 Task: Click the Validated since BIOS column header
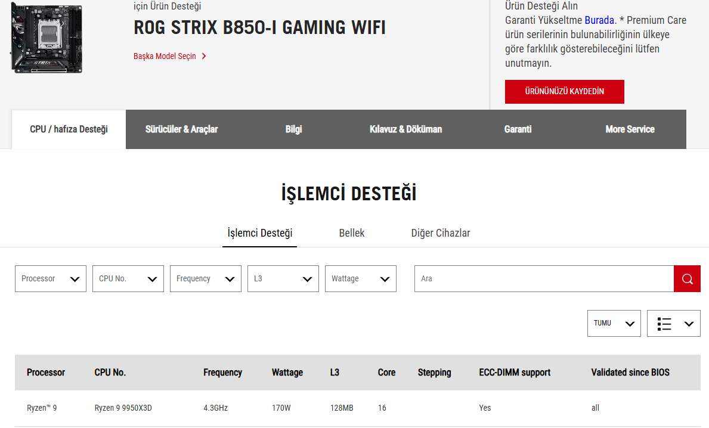click(x=630, y=373)
